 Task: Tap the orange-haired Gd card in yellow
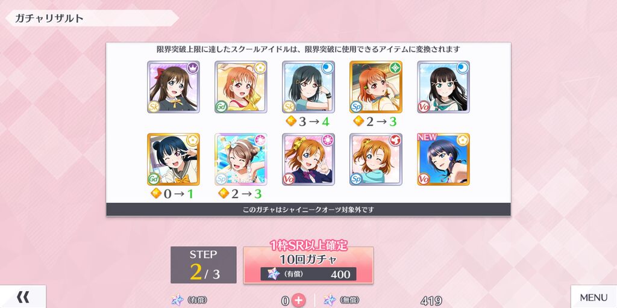click(241, 87)
